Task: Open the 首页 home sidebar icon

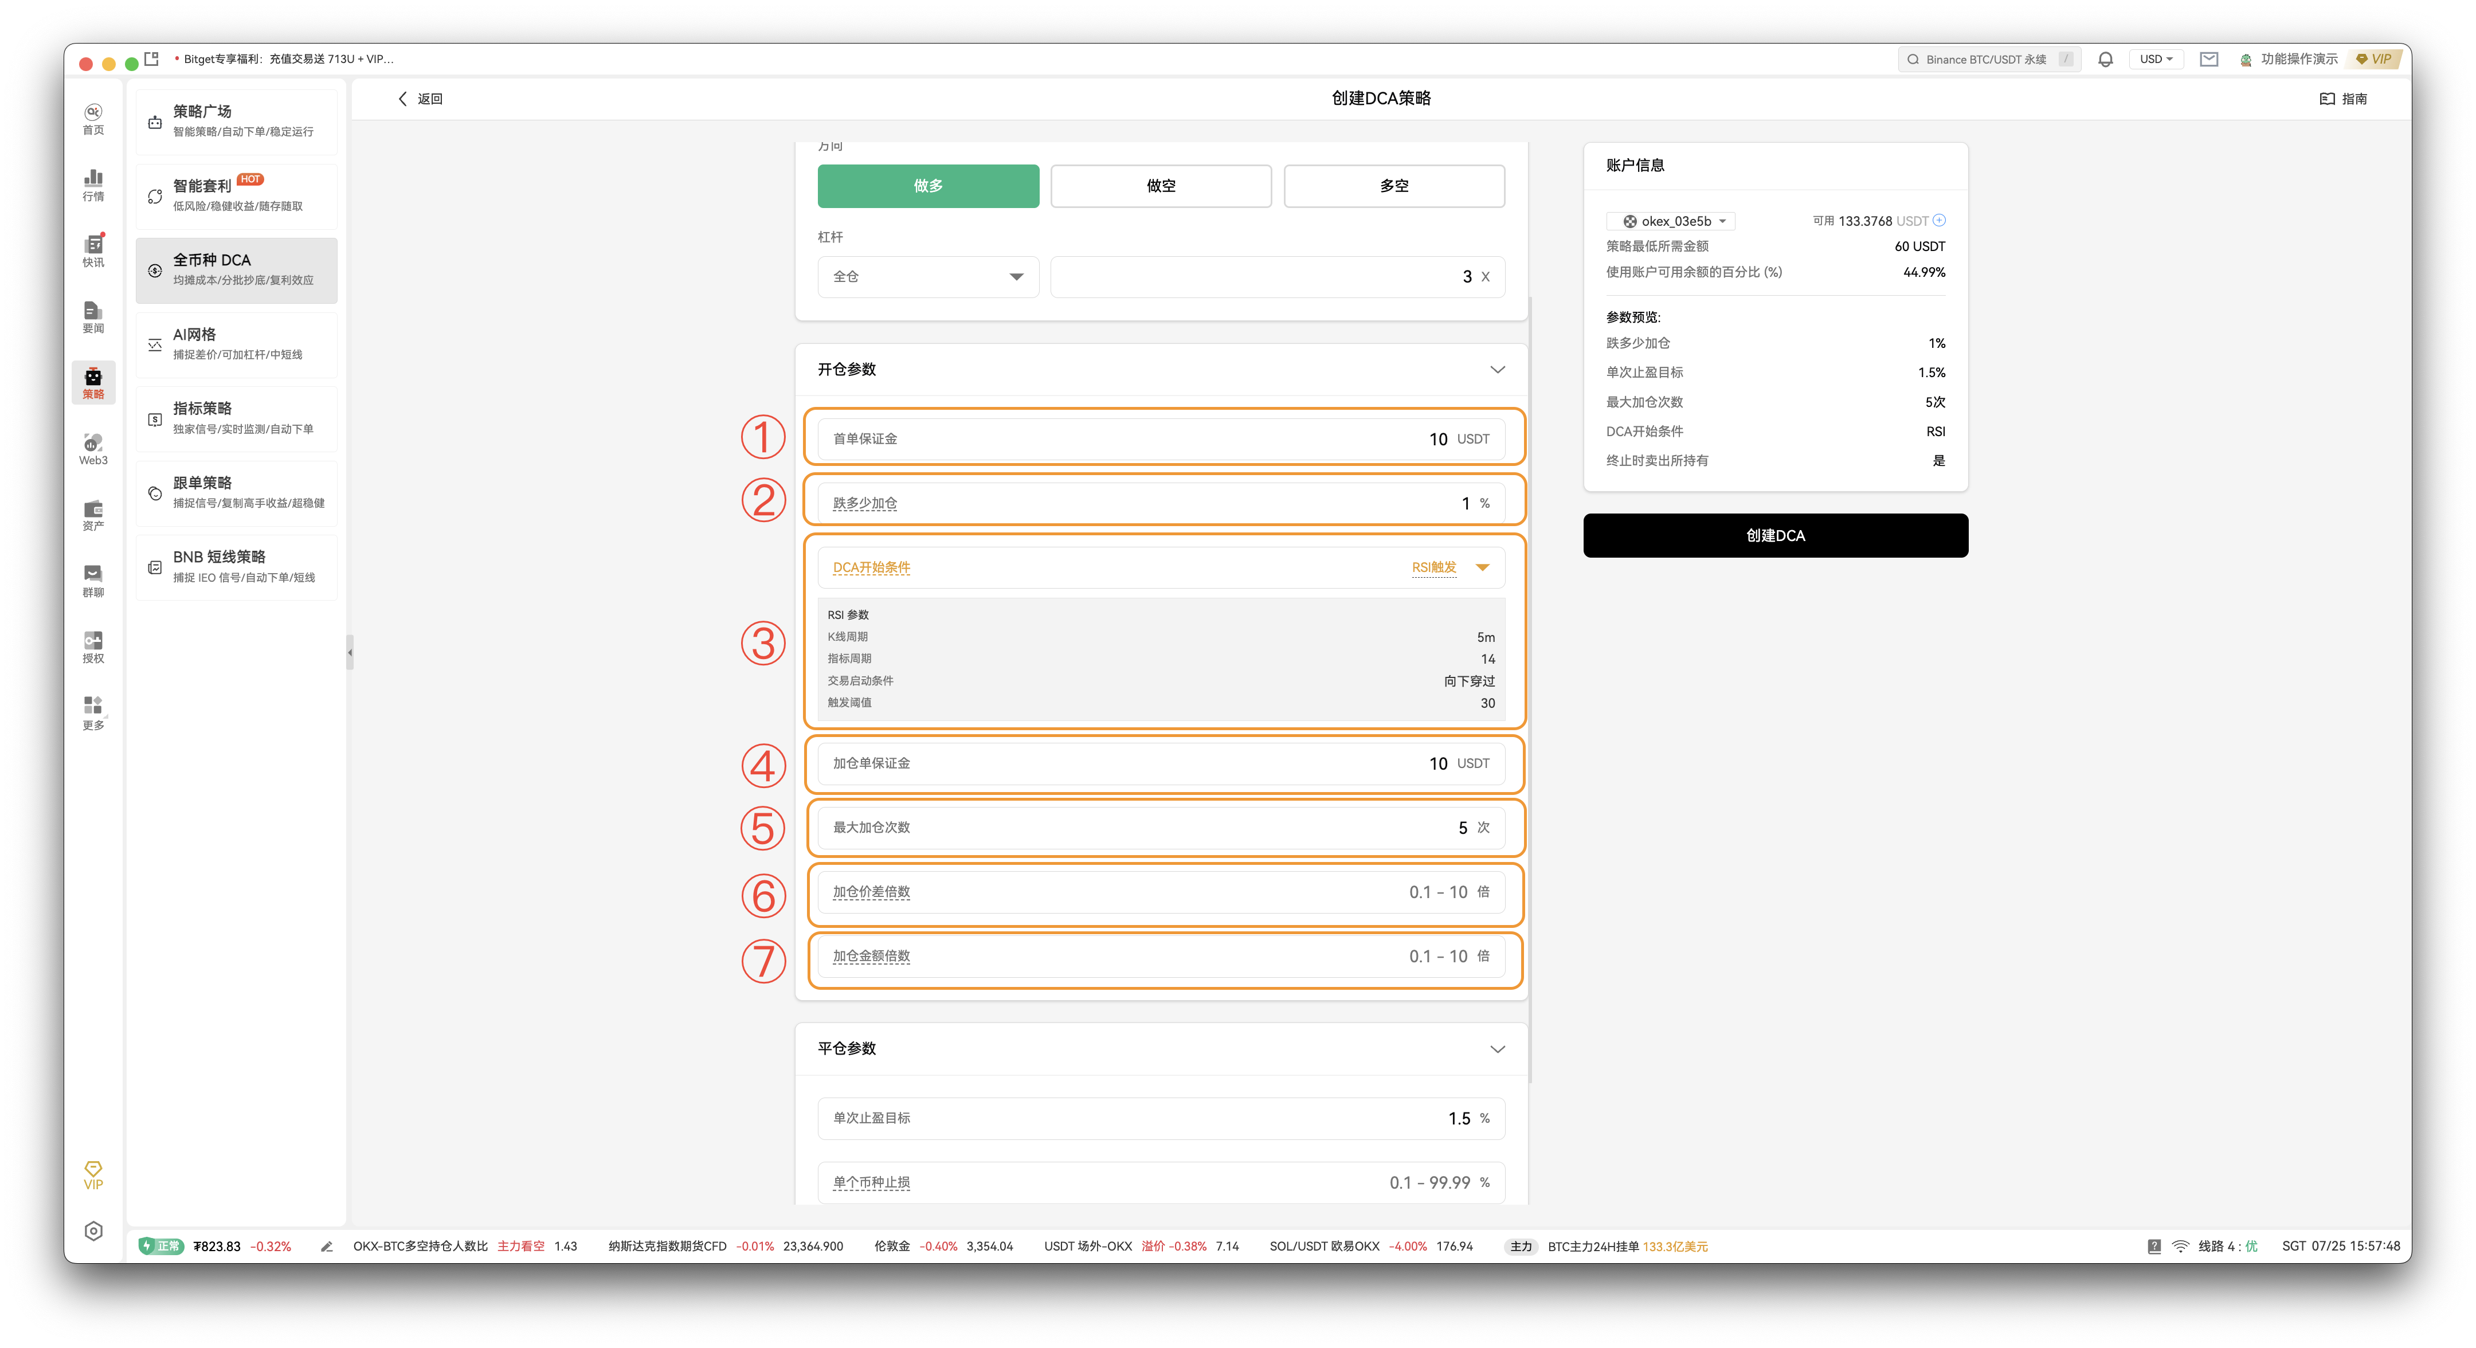Action: tap(93, 119)
